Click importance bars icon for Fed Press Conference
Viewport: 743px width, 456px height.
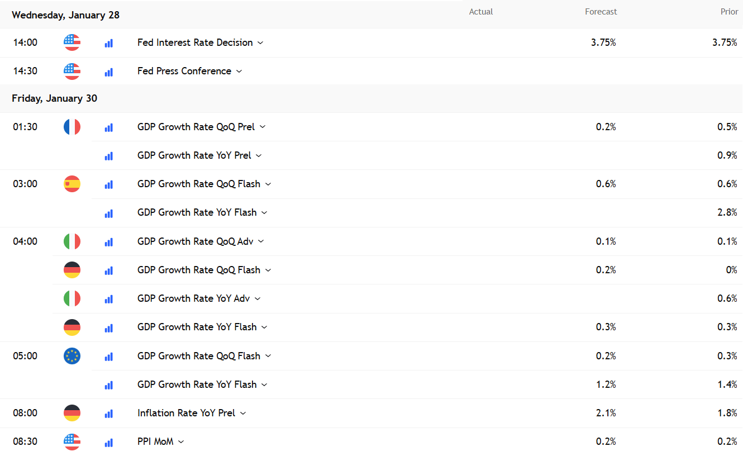[108, 72]
